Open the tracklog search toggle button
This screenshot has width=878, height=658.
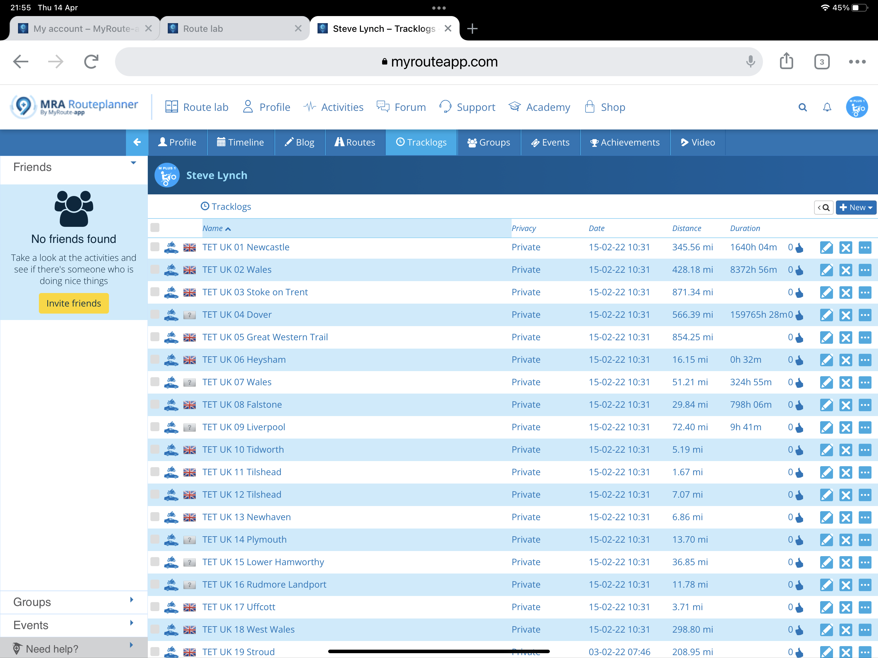tap(824, 208)
